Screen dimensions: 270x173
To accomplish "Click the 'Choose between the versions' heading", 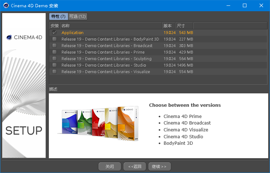I will [x=185, y=105].
